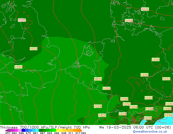Viewport: 173px width, 134px height.
Task: Click the dark blue legend color swatch
Action: [x=23, y=130]
